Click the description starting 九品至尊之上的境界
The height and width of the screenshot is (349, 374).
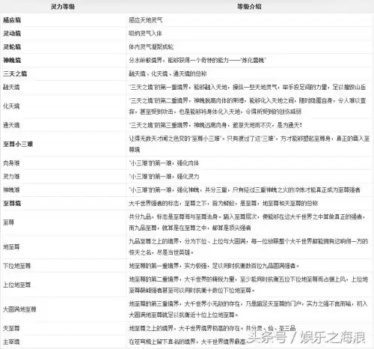(248, 247)
